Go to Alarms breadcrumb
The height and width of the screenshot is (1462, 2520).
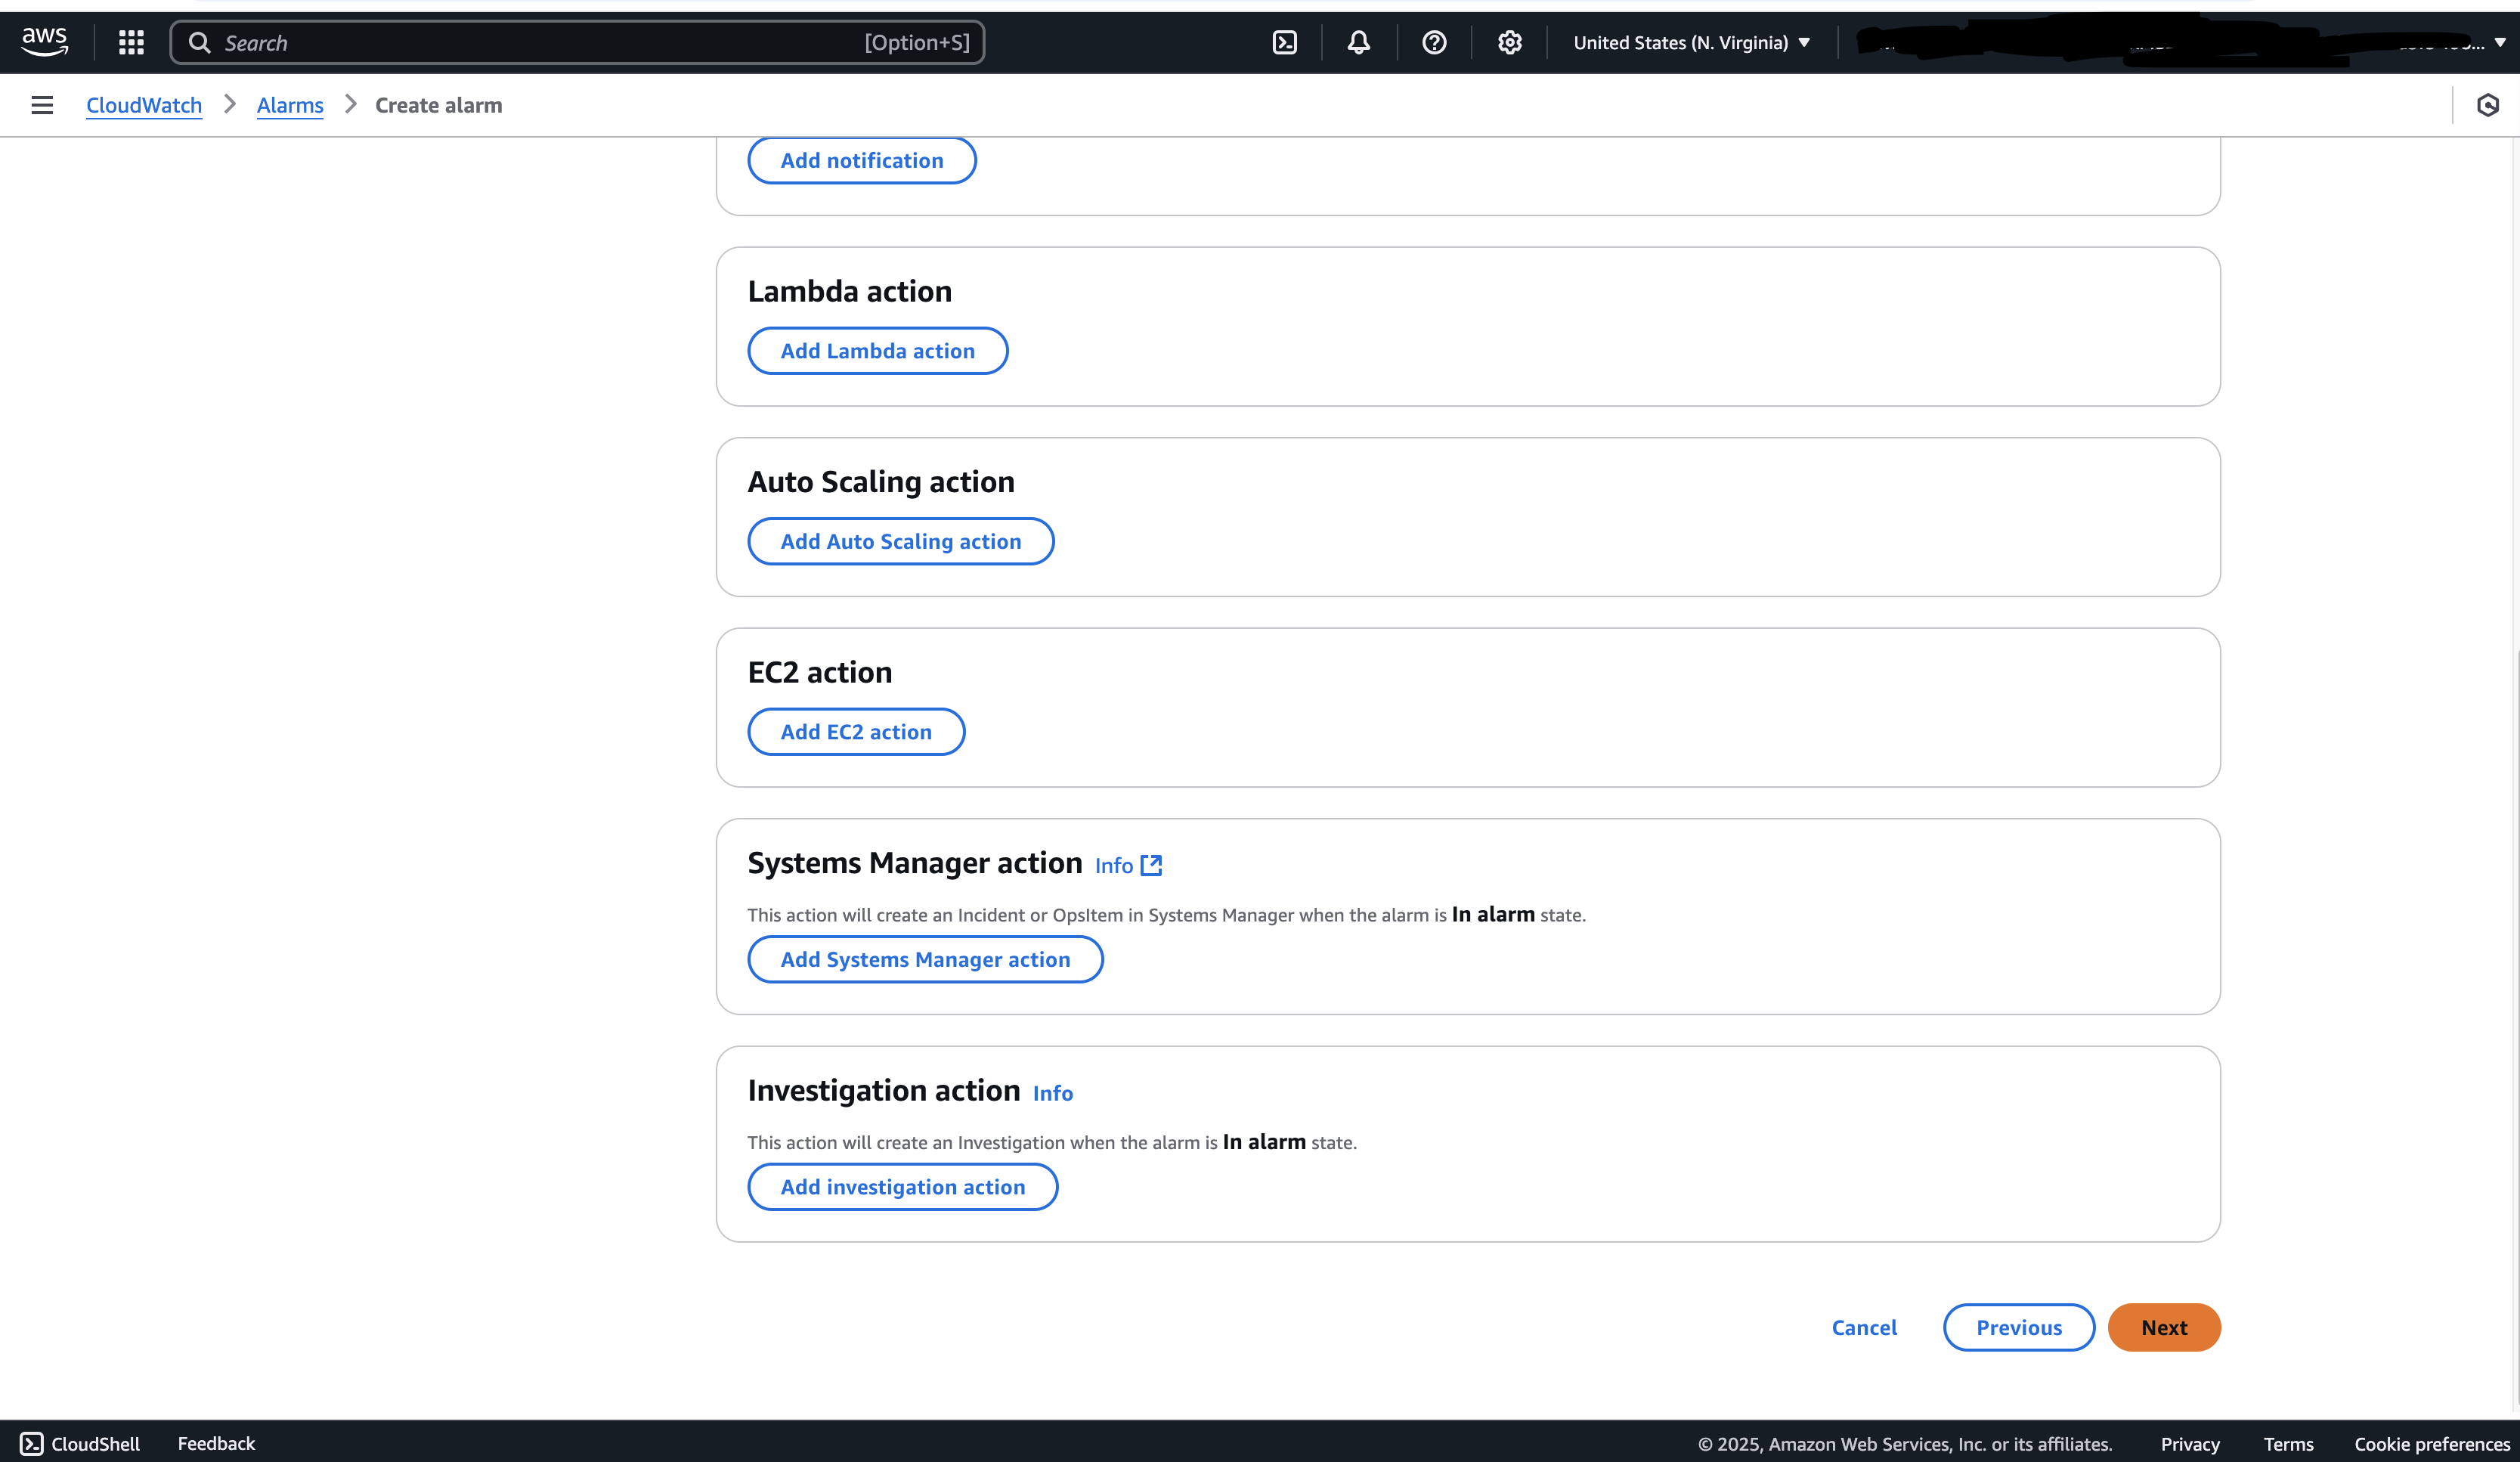coord(290,105)
